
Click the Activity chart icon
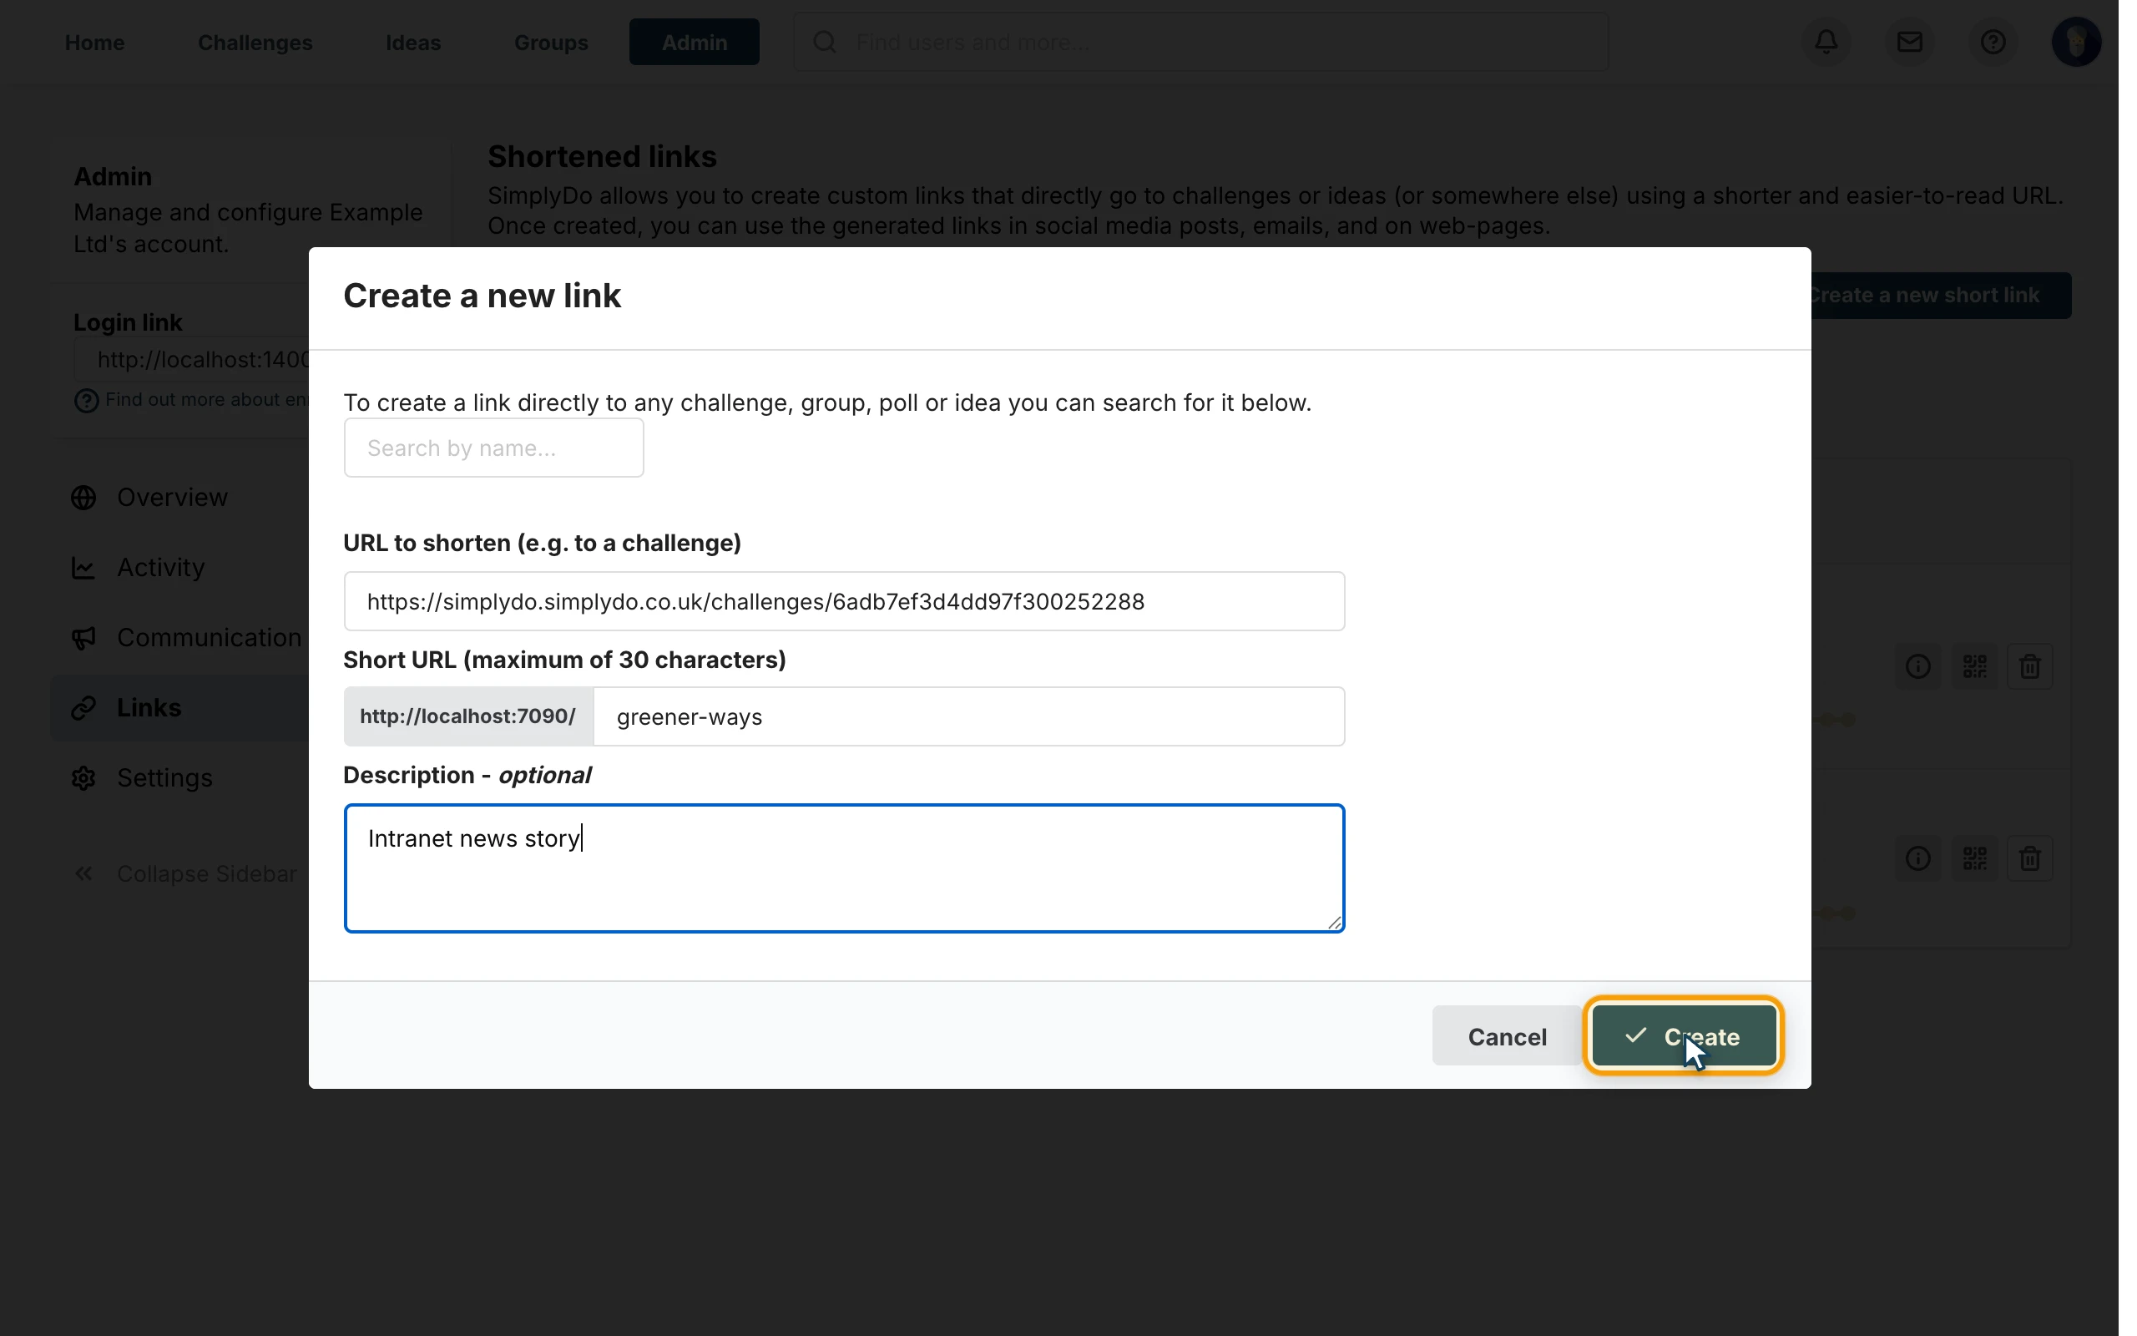[83, 567]
